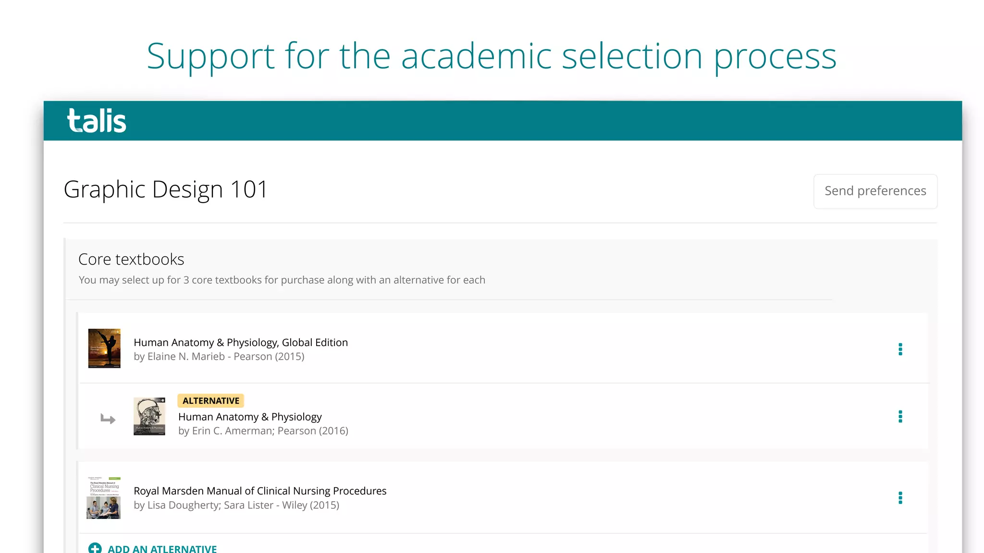The image size is (984, 553).
Task: Click the Core textbooks section heading
Action: click(x=131, y=259)
